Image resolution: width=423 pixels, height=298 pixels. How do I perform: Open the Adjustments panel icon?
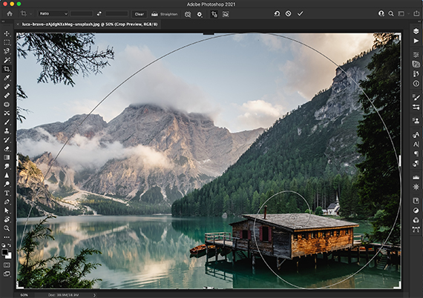tap(416, 211)
